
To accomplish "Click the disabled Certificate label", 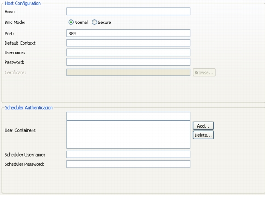I will coord(15,73).
